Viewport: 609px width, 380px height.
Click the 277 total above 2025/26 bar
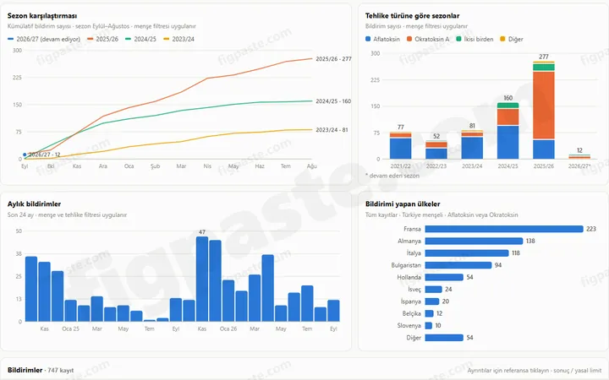[543, 57]
